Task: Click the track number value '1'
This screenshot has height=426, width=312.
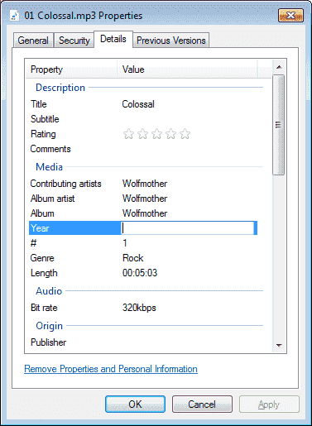Action: (125, 243)
